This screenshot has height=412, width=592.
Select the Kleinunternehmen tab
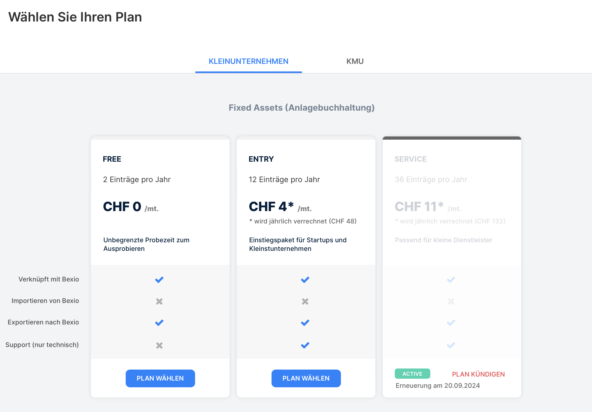click(x=248, y=62)
